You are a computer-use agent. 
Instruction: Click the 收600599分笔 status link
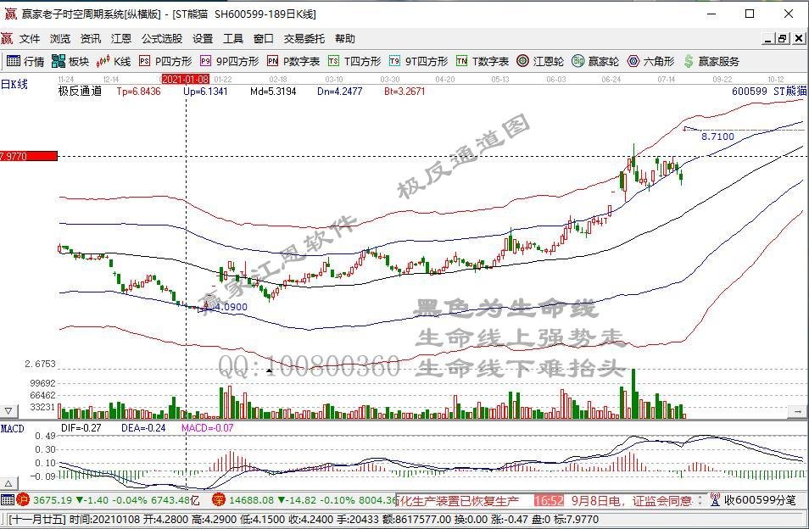[757, 500]
